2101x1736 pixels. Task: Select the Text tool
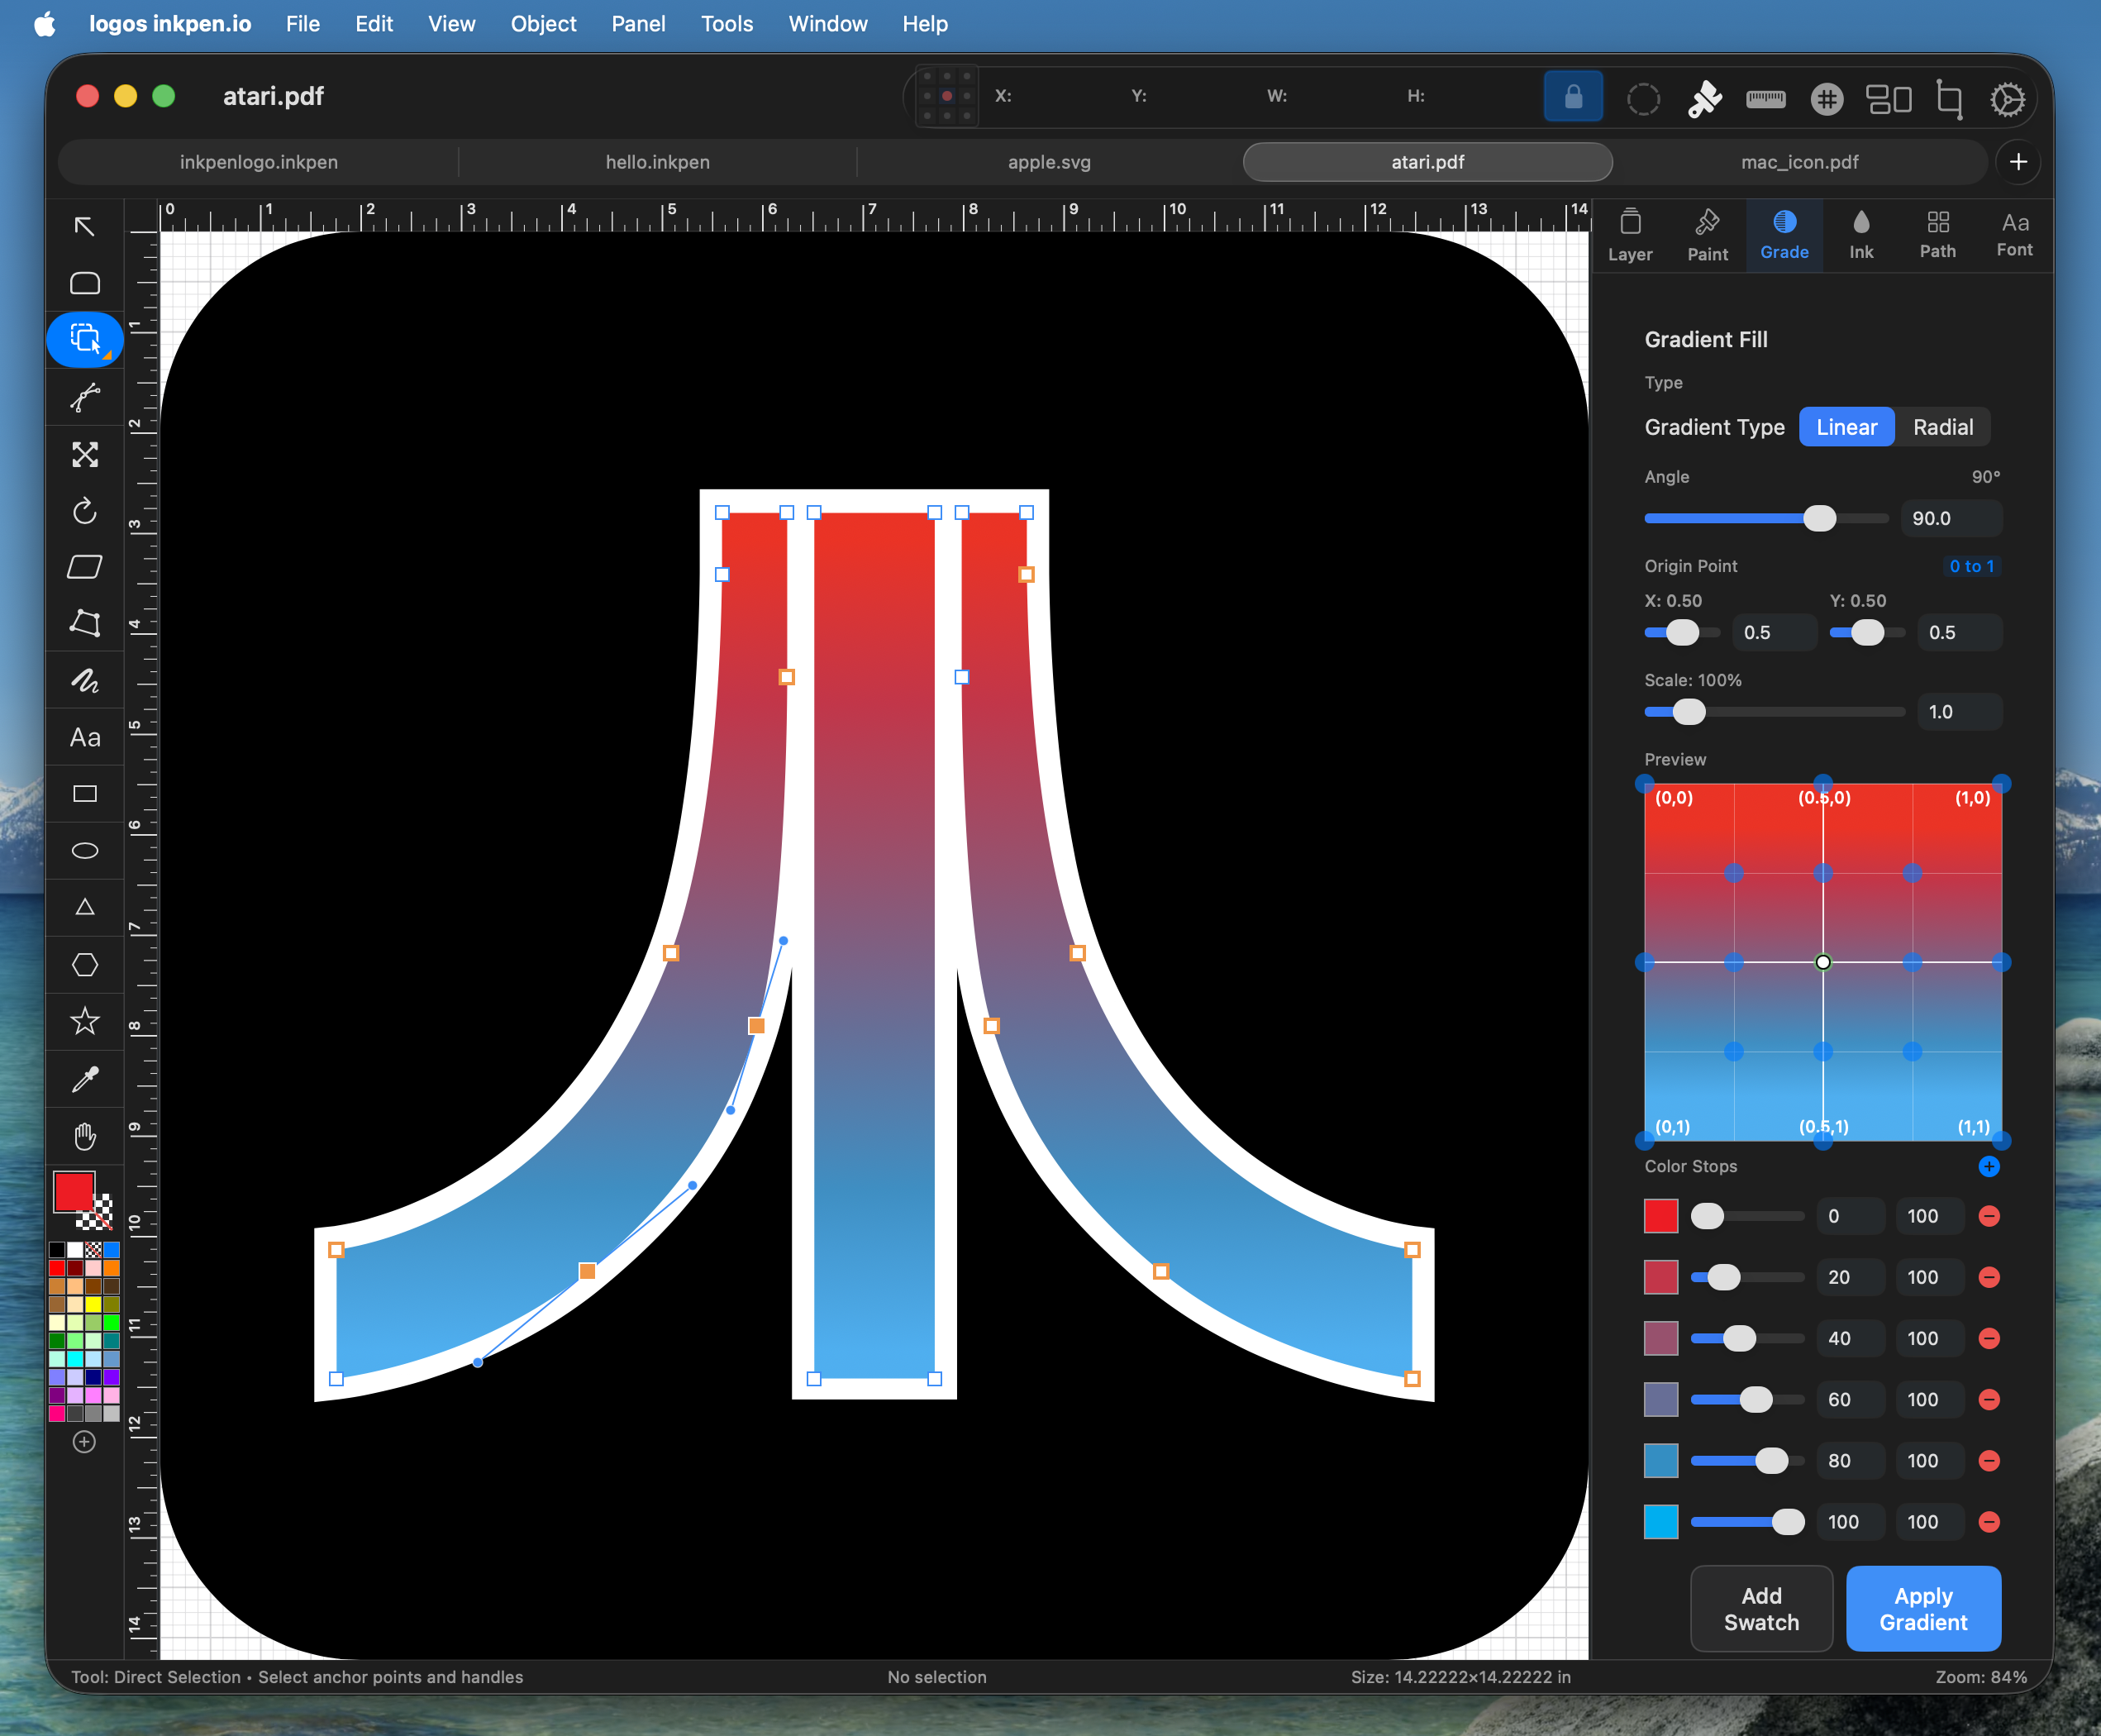click(85, 738)
